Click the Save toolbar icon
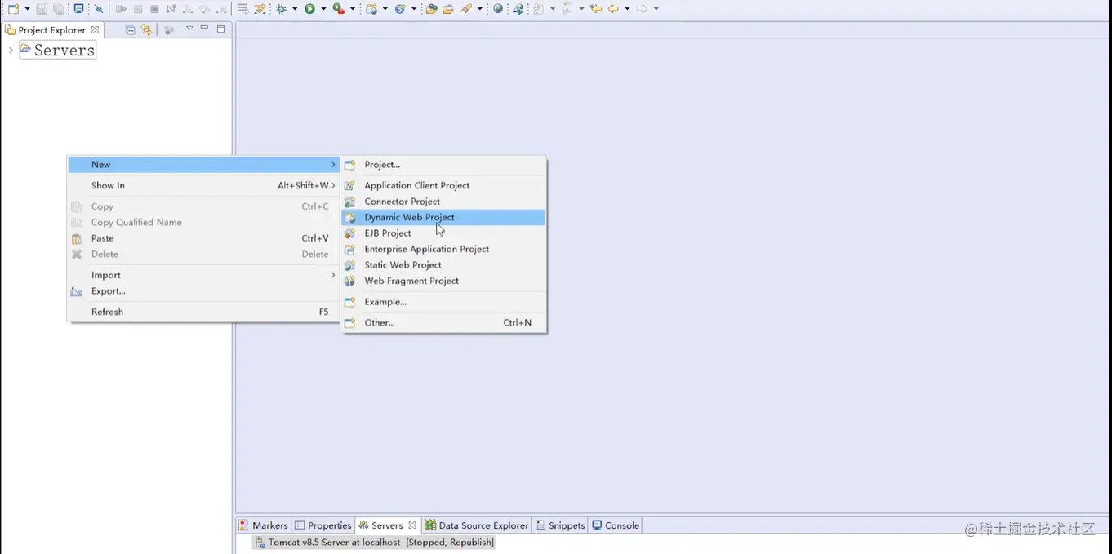This screenshot has height=554, width=1112. coord(42,9)
